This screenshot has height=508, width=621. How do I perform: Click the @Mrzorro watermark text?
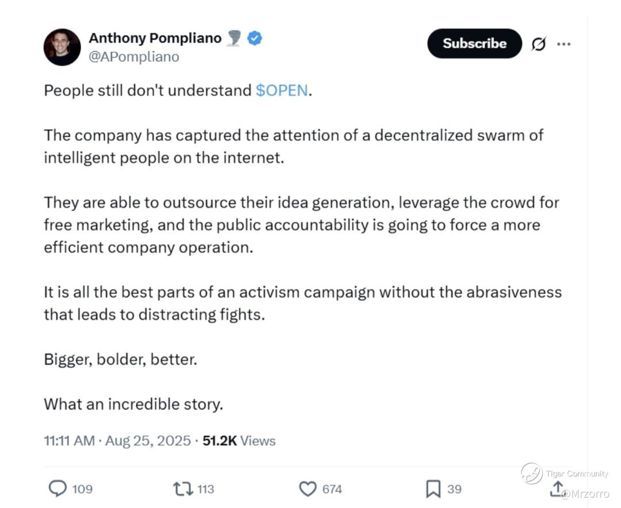[584, 494]
